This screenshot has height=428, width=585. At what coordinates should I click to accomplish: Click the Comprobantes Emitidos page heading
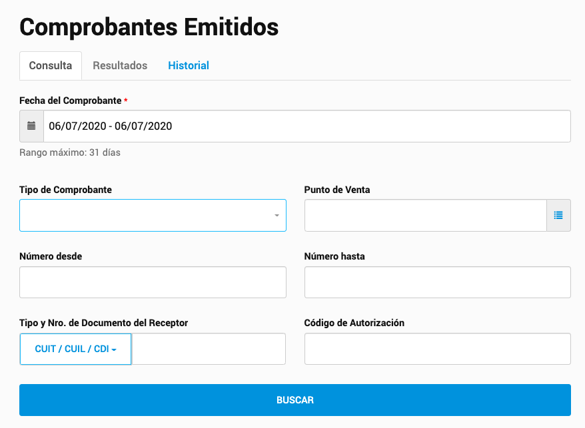[149, 27]
